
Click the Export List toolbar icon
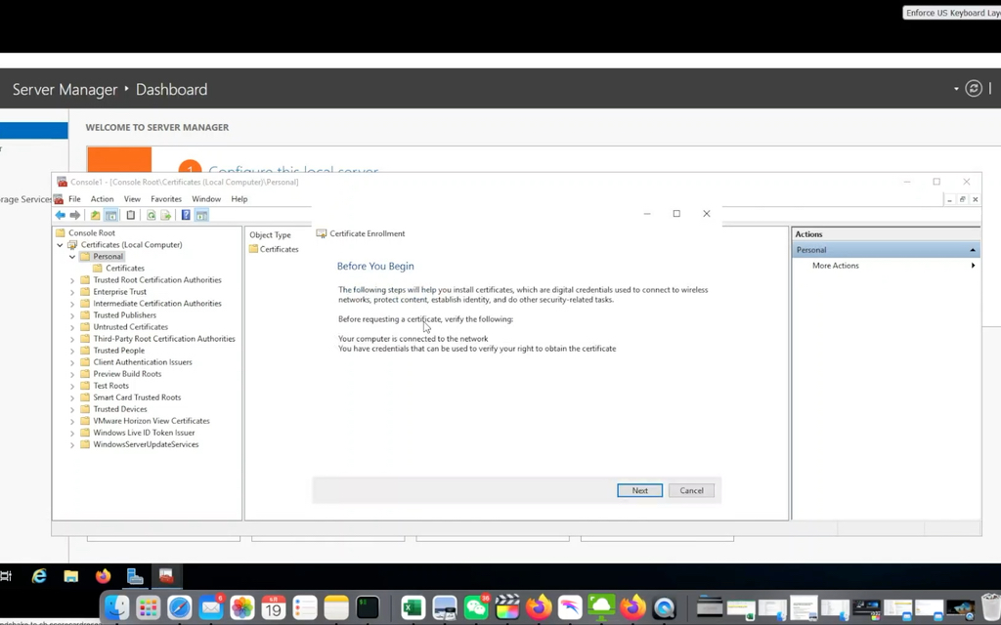click(x=166, y=216)
